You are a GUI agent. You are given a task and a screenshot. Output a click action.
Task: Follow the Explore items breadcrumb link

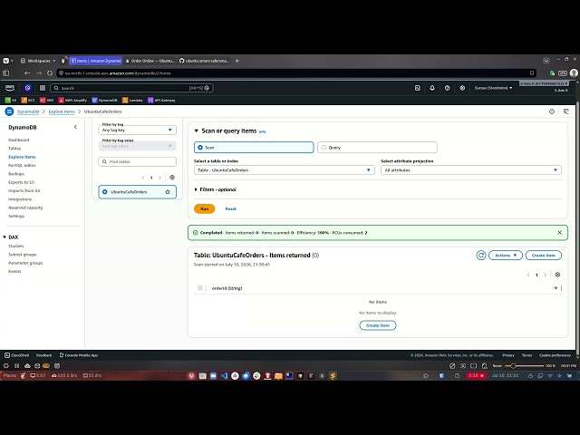(x=62, y=111)
